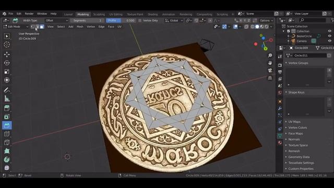Screen dimensions: 334x188
Task: Open the Render menu
Action: click(x=29, y=14)
